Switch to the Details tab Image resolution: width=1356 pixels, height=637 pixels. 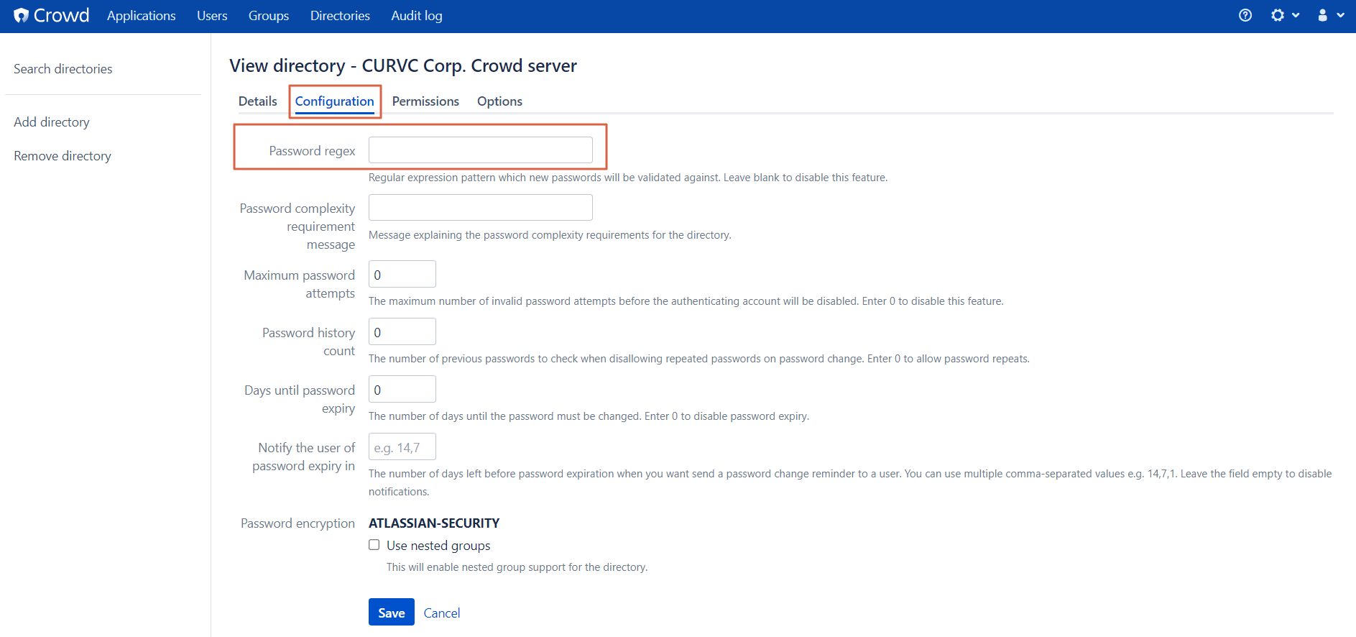(x=257, y=101)
